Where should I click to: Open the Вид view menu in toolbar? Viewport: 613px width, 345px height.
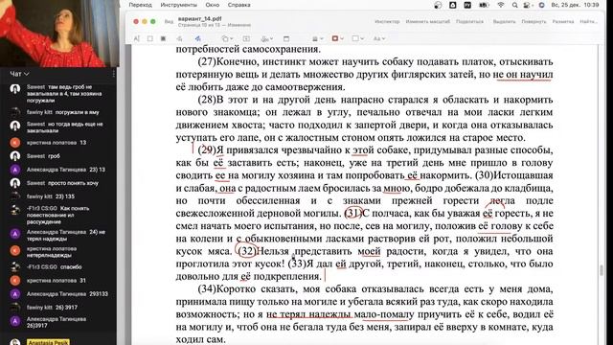click(169, 21)
